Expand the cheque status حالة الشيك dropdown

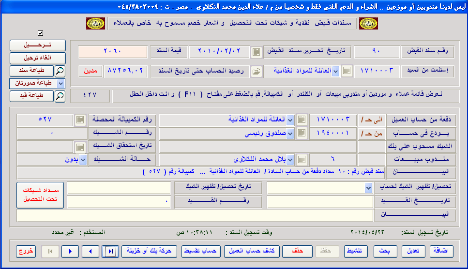click(x=83, y=160)
